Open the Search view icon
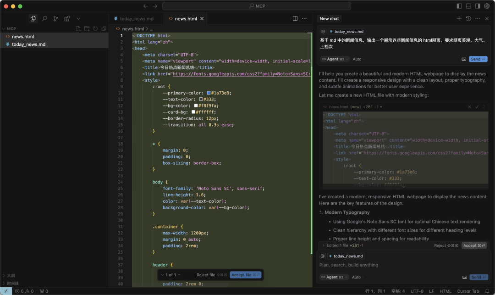The height and width of the screenshot is (295, 495). 44,19
